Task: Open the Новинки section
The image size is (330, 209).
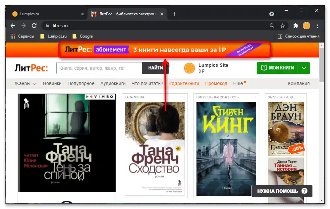Action: 52,84
